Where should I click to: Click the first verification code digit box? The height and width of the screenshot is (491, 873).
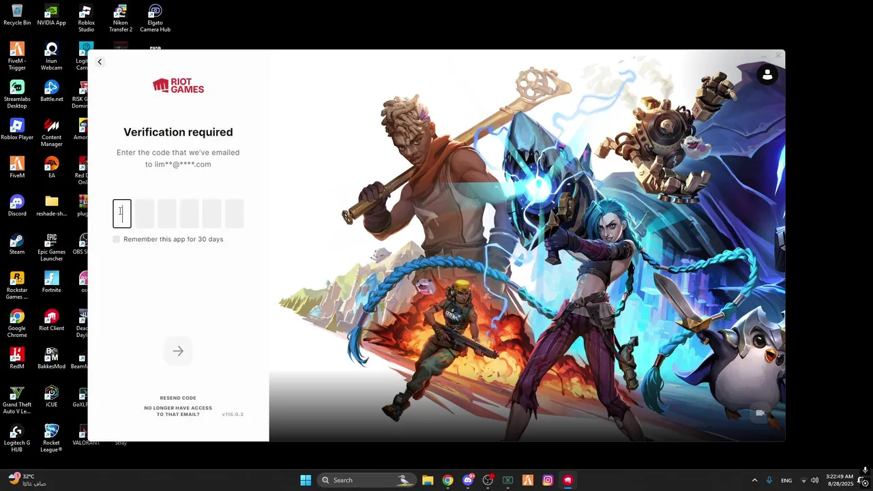point(122,213)
